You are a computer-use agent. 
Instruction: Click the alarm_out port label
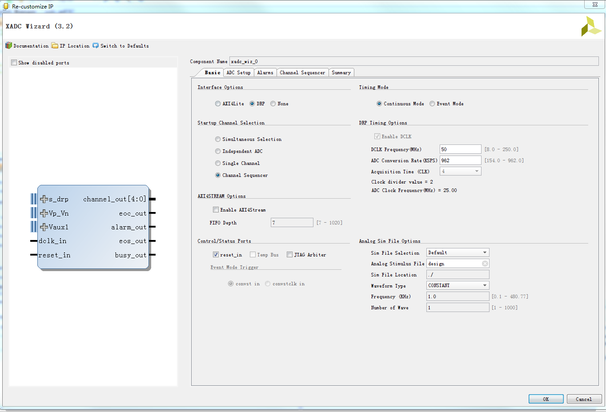[128, 227]
